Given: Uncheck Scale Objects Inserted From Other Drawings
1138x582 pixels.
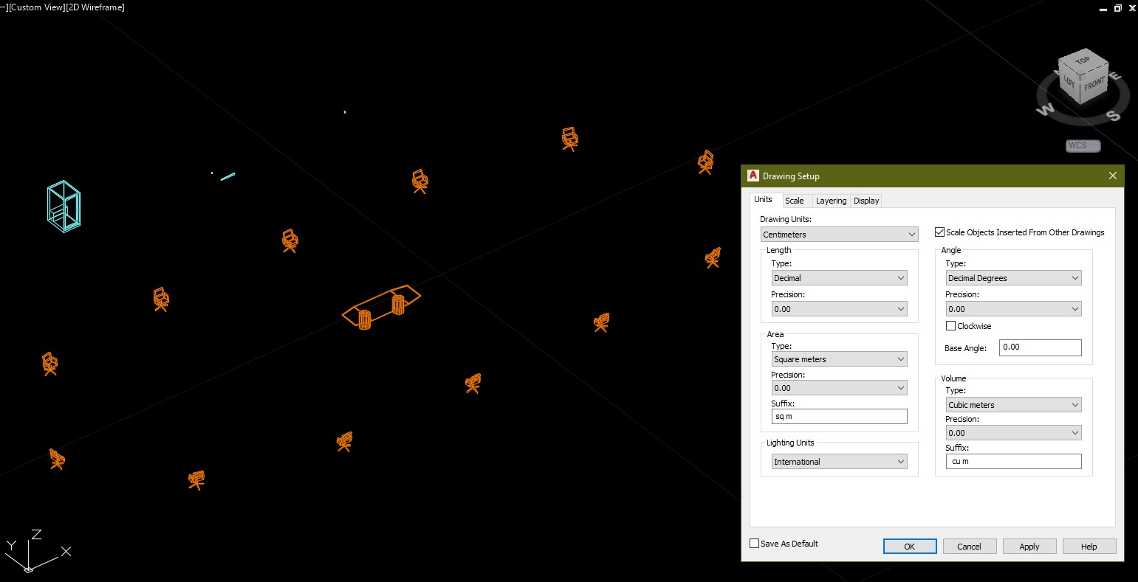Looking at the screenshot, I should click(939, 232).
